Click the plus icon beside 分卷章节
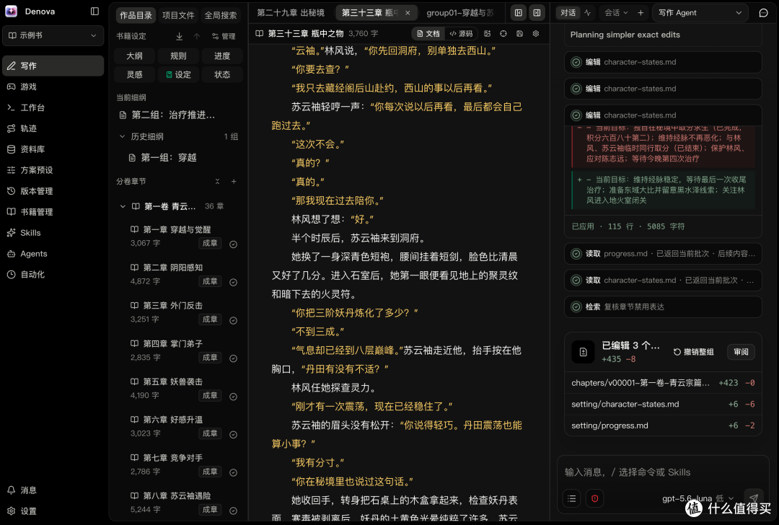The width and height of the screenshot is (779, 525). click(234, 181)
